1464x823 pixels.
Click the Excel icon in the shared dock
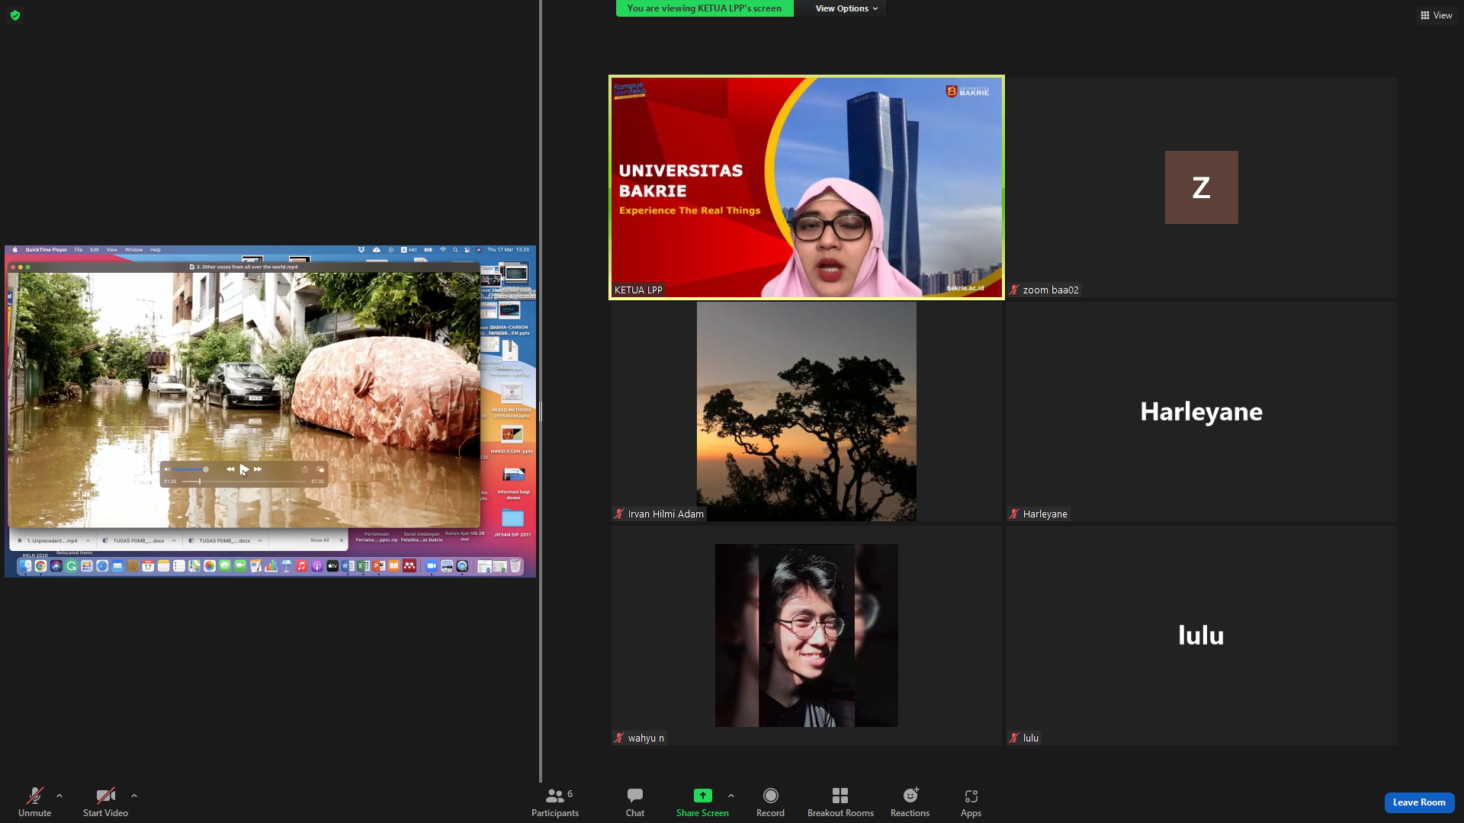click(364, 566)
